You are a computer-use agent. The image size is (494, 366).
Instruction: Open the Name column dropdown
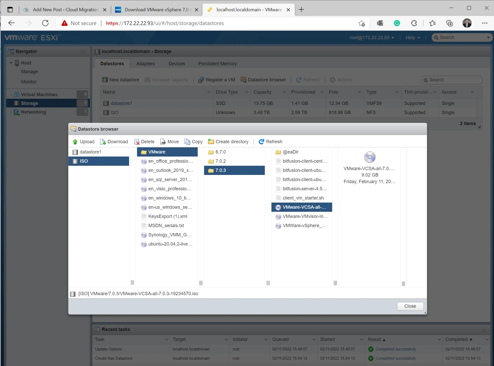209,92
